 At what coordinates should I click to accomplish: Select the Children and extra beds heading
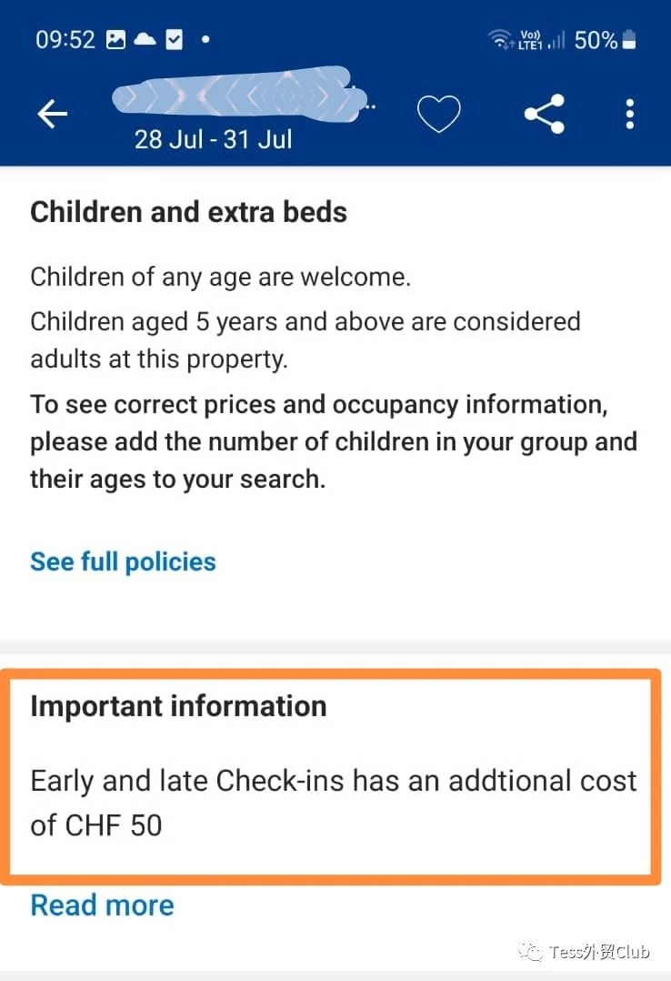189,212
